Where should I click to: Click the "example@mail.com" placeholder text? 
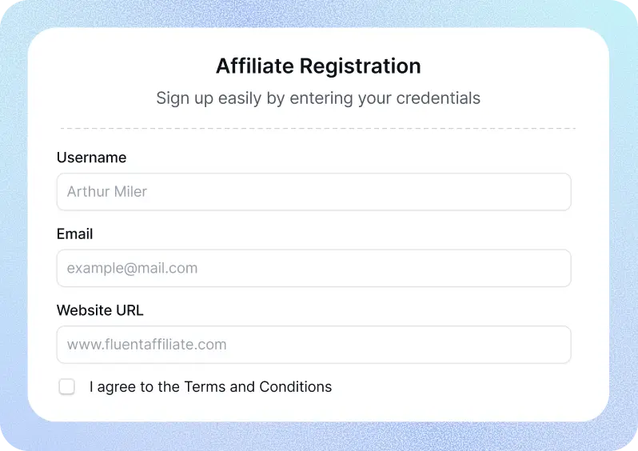point(132,269)
